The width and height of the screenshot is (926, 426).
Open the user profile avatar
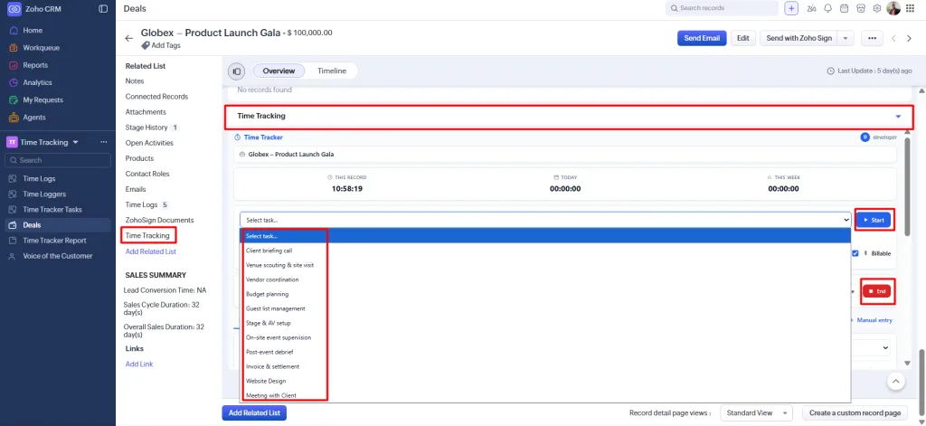point(894,8)
